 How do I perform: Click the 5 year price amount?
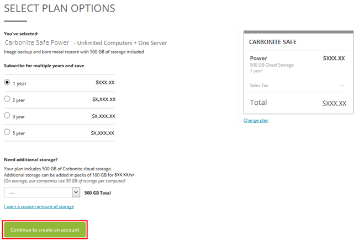[x=103, y=133]
